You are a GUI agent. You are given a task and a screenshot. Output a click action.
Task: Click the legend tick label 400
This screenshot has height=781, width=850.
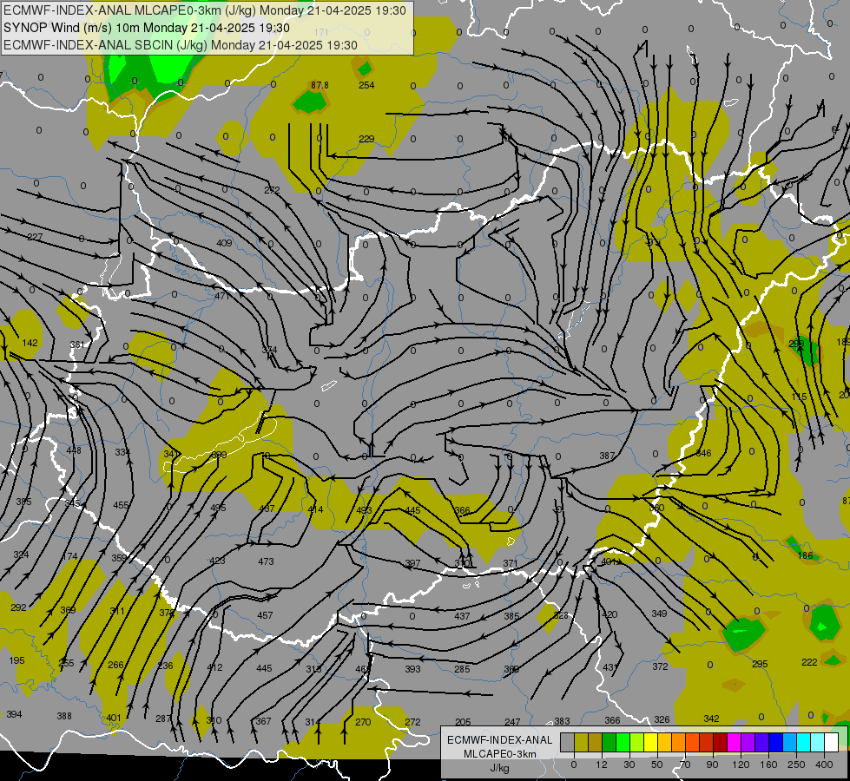point(823,765)
